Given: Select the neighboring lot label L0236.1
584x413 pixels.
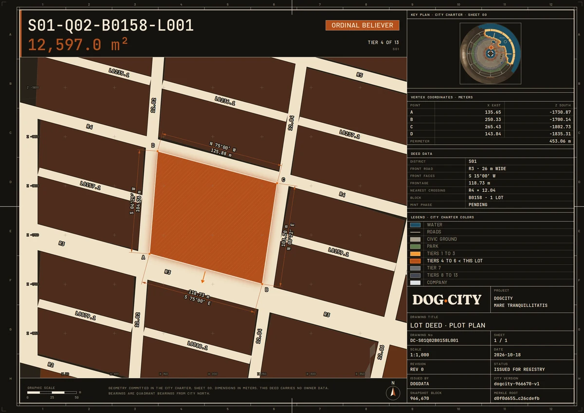Looking at the screenshot, I should [225, 101].
